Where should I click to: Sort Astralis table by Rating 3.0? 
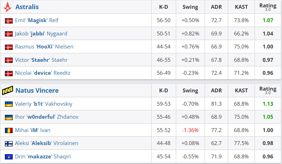(x=268, y=7)
